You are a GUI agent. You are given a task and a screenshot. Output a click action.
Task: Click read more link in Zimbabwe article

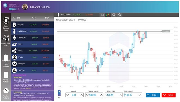pos(28,88)
